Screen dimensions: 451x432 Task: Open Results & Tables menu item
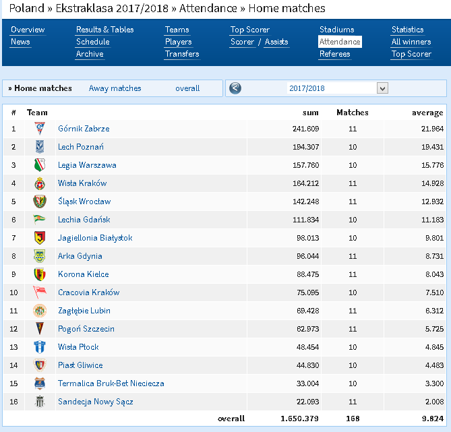(x=104, y=30)
